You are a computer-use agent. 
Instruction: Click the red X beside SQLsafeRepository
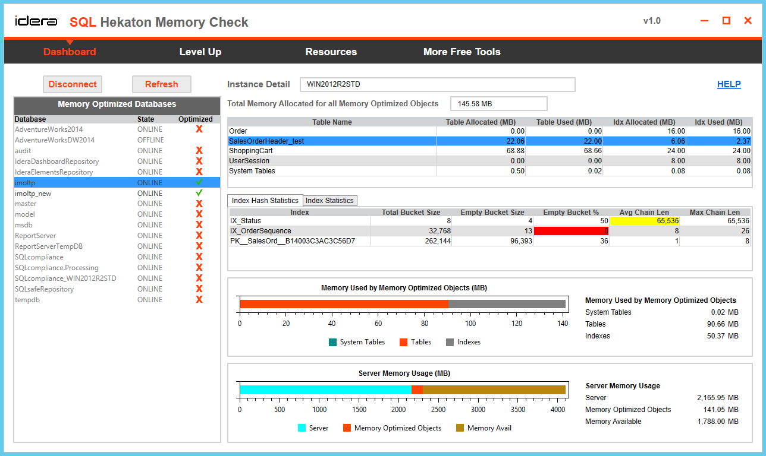click(199, 289)
